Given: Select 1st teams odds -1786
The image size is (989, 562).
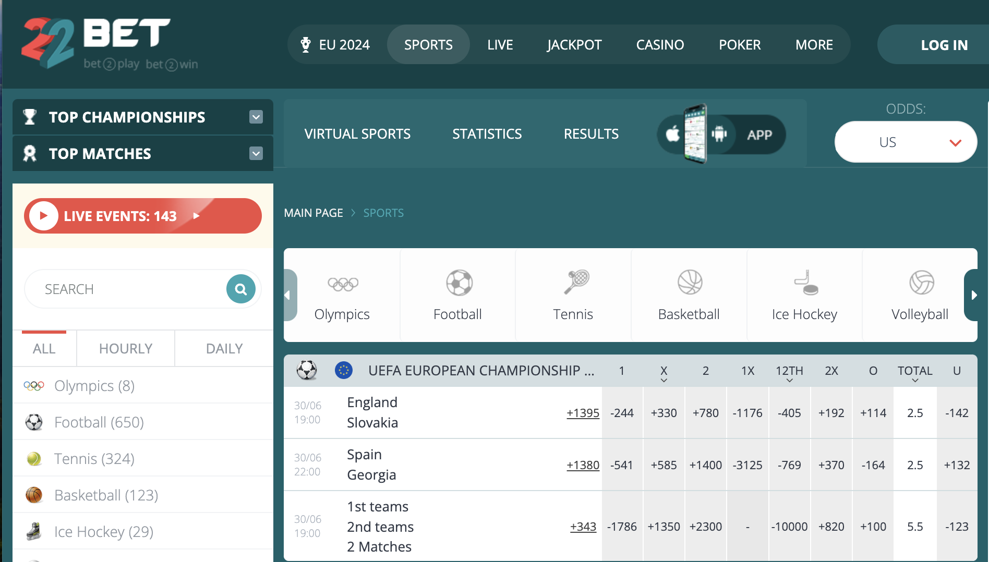Looking at the screenshot, I should coord(622,527).
